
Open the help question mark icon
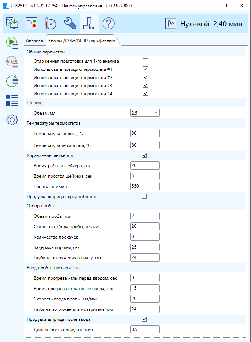click(109, 23)
